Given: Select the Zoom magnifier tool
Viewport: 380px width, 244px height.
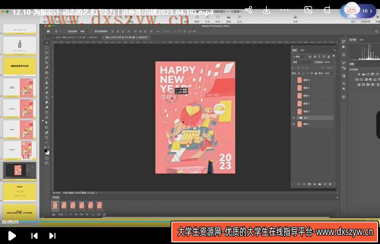Looking at the screenshot, I should pos(47,137).
